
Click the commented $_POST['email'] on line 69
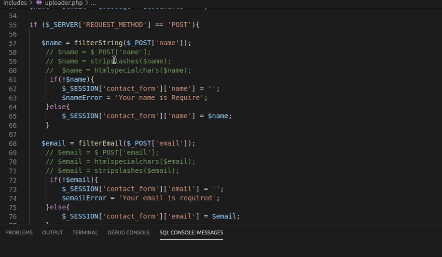click(124, 153)
